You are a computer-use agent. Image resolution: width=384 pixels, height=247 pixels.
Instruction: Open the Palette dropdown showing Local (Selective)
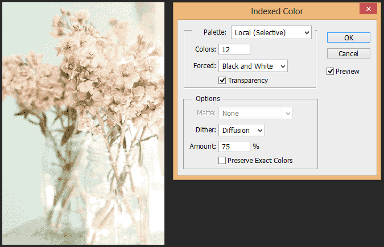271,32
